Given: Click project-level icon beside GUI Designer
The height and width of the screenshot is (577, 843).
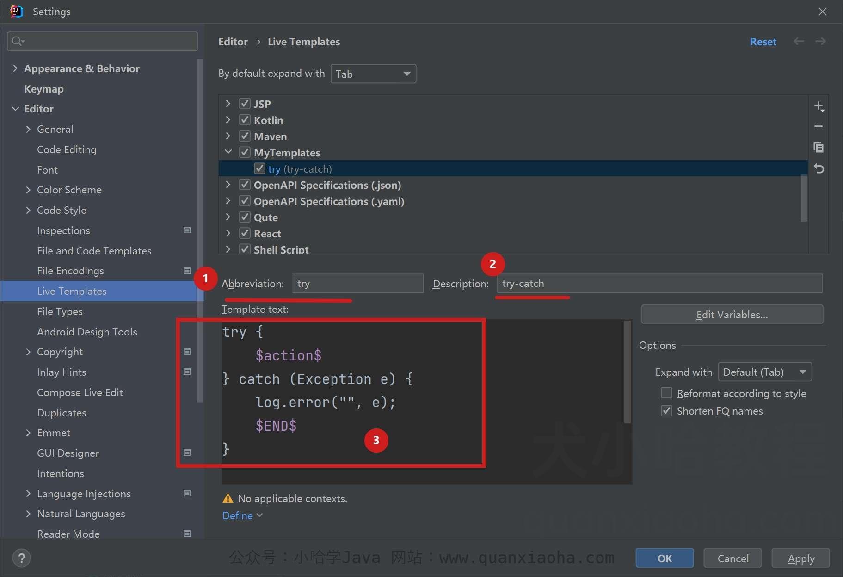Looking at the screenshot, I should coord(187,453).
